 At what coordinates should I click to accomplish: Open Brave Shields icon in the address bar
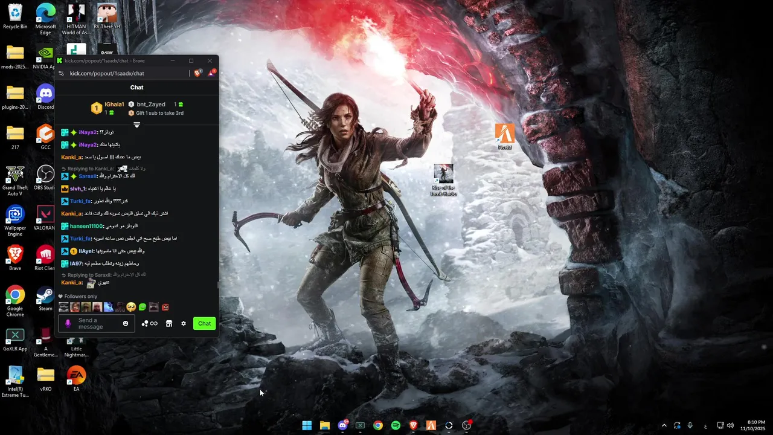point(198,73)
